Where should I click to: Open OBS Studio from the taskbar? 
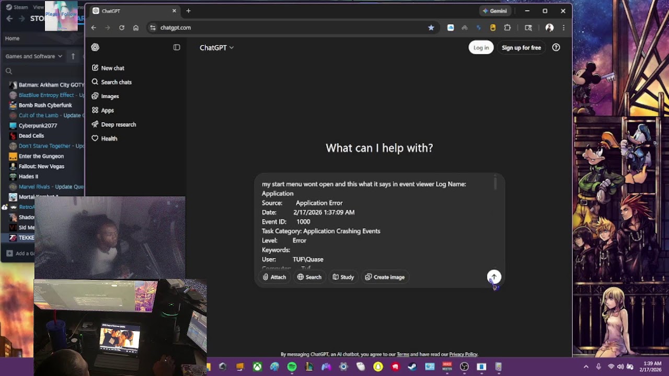tap(464, 367)
